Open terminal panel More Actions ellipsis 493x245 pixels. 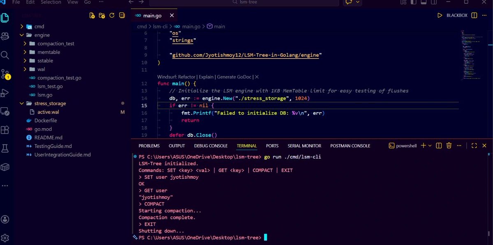[459, 146]
